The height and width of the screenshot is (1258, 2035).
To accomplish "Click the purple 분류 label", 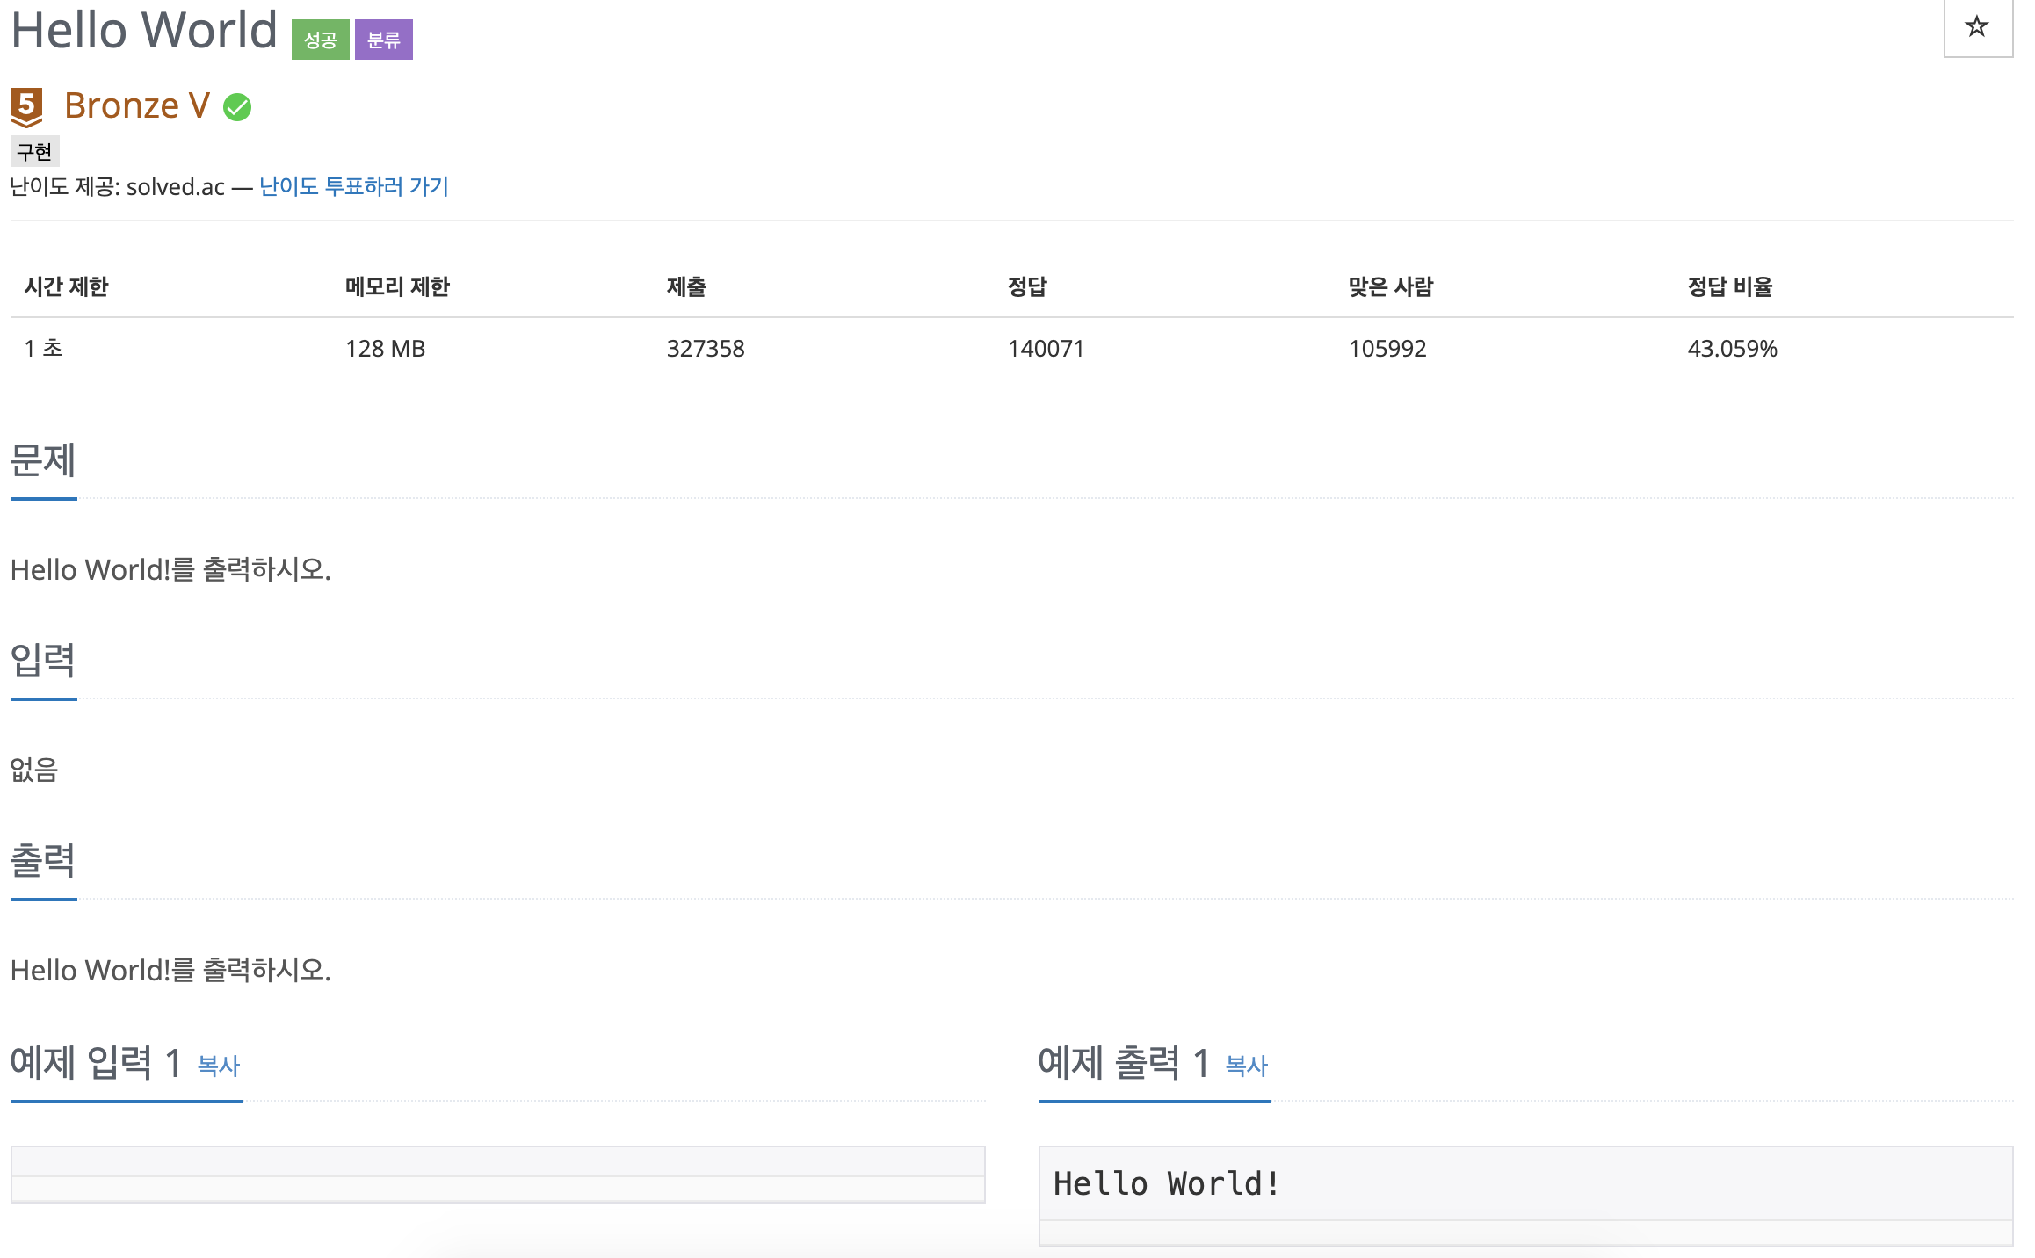I will (x=383, y=40).
